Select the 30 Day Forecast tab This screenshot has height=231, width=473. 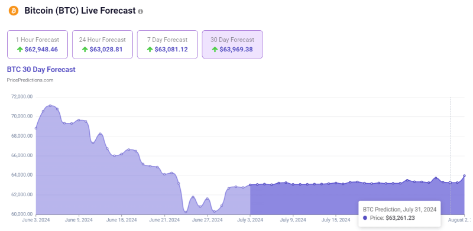pos(232,44)
